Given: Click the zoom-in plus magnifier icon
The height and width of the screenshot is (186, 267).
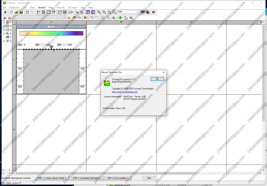Looking at the screenshot, I should coord(104,12).
